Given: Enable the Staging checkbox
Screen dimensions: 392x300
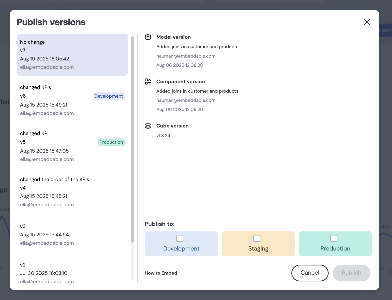Looking at the screenshot, I should [257, 238].
